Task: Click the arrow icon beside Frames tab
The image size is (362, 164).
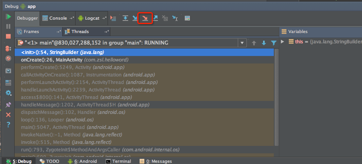Action: click(x=59, y=32)
